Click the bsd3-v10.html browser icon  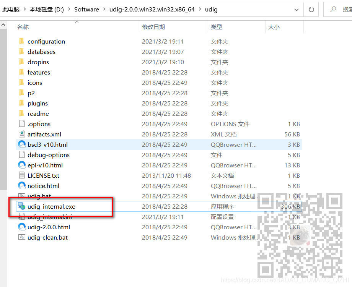pos(22,144)
